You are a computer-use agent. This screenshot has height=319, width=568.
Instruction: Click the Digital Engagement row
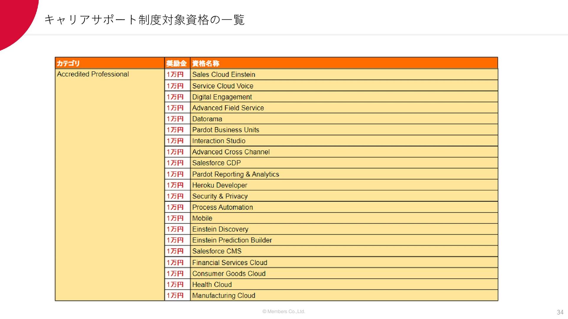click(344, 97)
